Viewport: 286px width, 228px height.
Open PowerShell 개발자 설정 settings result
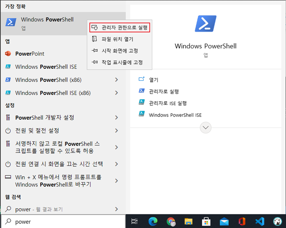(63, 117)
